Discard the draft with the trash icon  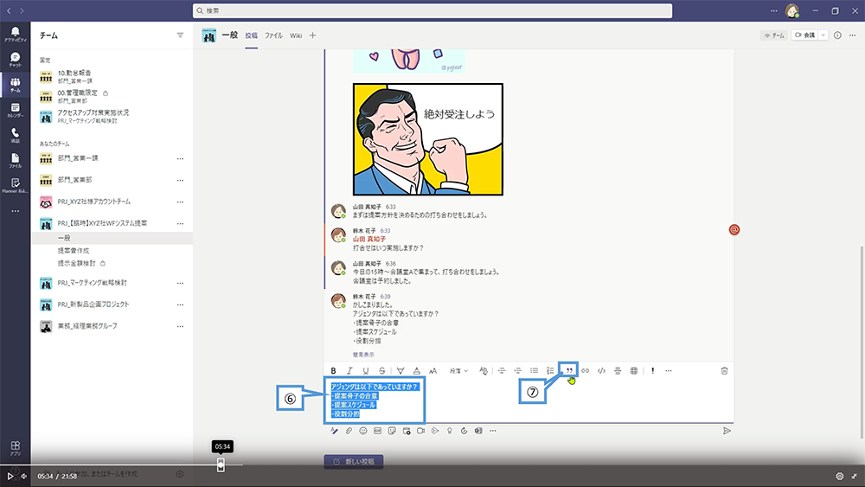point(724,370)
